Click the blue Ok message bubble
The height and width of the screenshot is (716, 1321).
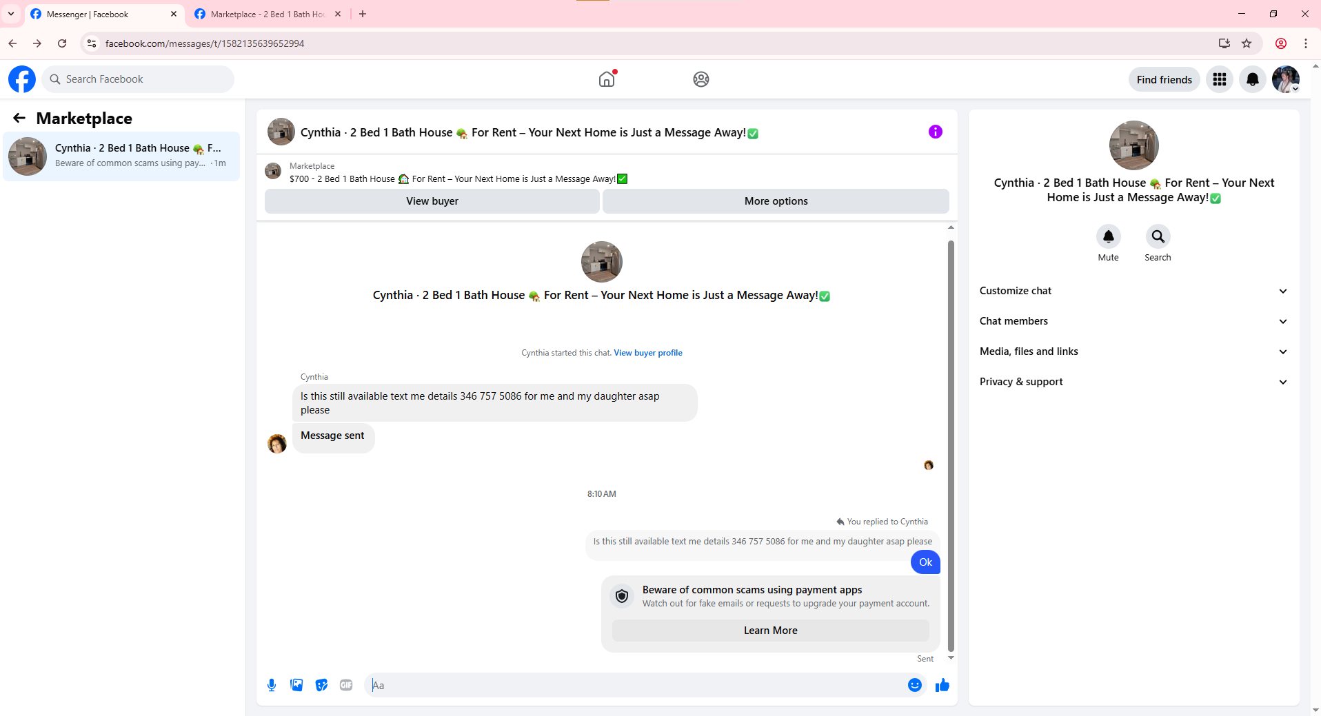[x=925, y=562]
